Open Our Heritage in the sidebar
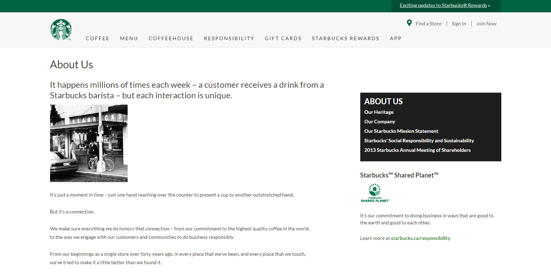This screenshot has width=551, height=273. (x=379, y=112)
